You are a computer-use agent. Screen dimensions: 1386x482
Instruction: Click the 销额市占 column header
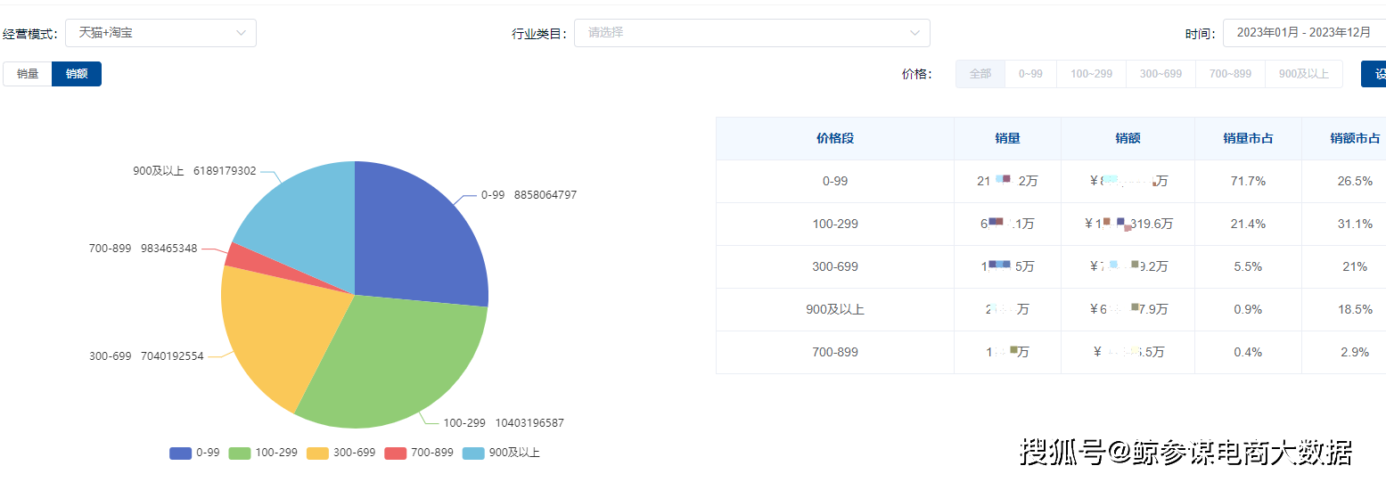tap(1344, 138)
